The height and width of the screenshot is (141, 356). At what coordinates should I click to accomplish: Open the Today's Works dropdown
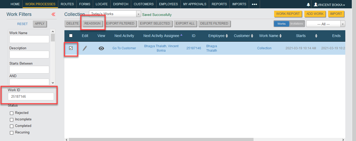(x=115, y=14)
